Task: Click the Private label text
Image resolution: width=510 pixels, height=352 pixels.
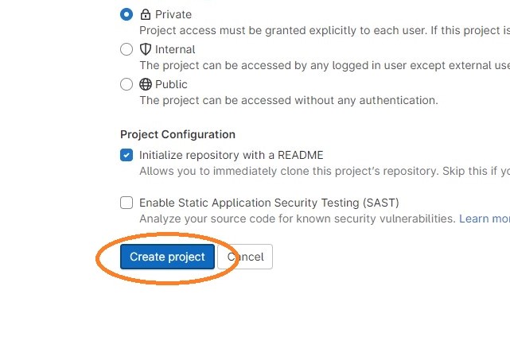Action: [x=173, y=14]
